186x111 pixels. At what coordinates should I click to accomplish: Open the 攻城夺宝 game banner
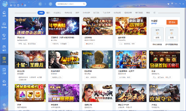tap(165, 93)
